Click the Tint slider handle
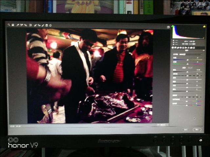210x157 pixels. (188, 64)
